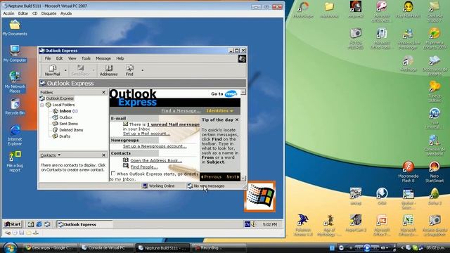
Task: Click the scroll down arrow in Outlook pane
Action: [243, 178]
